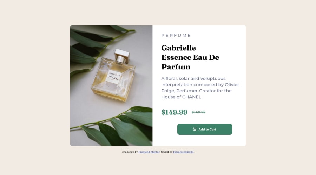Click the word Gabrielle in the product title
This screenshot has width=316, height=175.
tap(179, 48)
